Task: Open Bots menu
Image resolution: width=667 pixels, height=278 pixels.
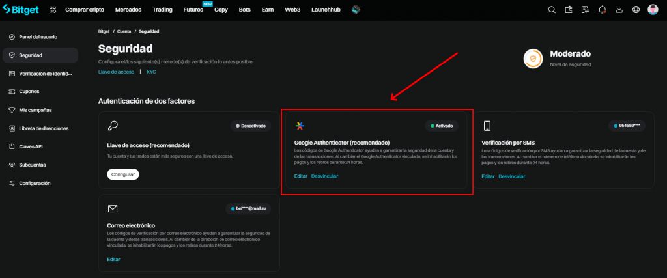Action: [x=245, y=10]
